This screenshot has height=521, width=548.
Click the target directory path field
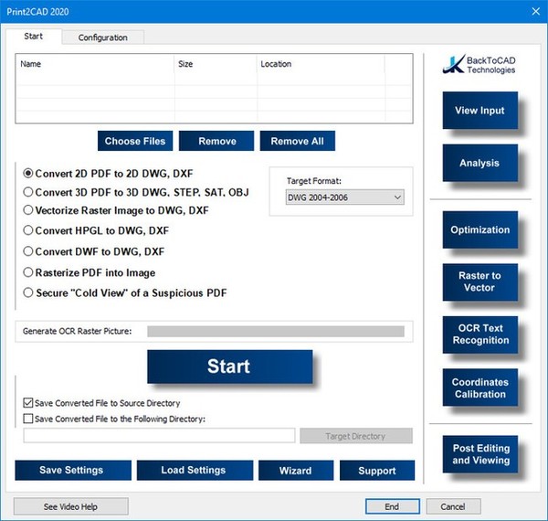pyautogui.click(x=159, y=436)
